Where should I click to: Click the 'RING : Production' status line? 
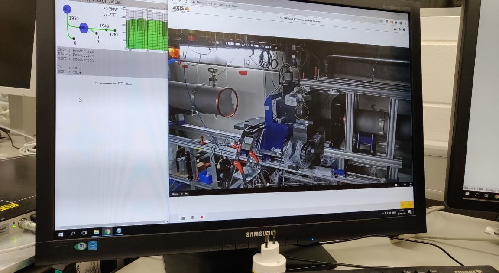click(76, 55)
